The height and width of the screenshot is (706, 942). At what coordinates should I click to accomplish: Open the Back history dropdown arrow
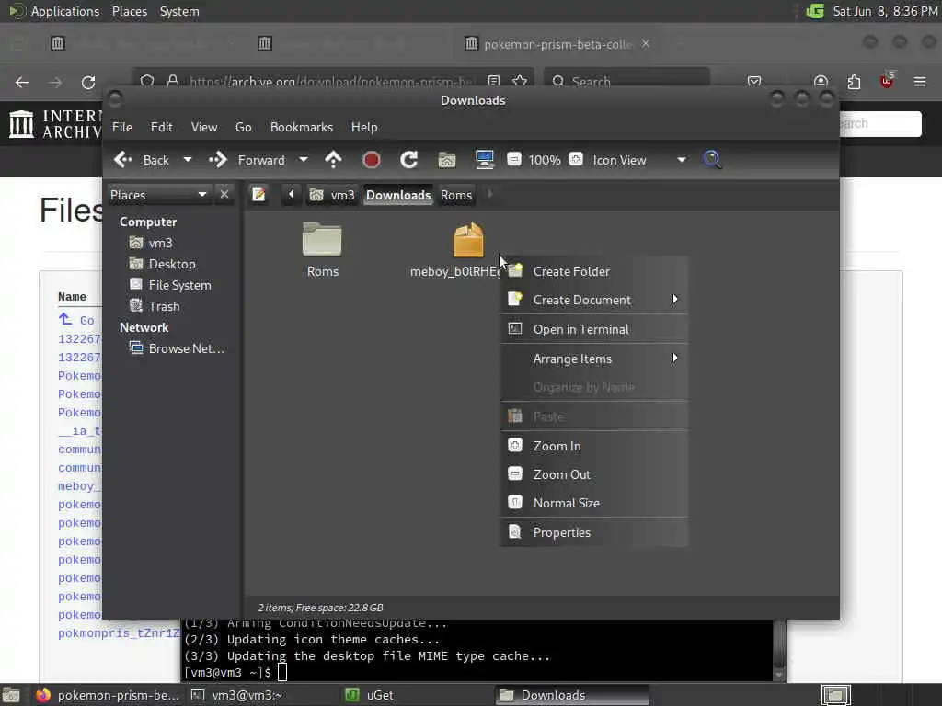(188, 160)
